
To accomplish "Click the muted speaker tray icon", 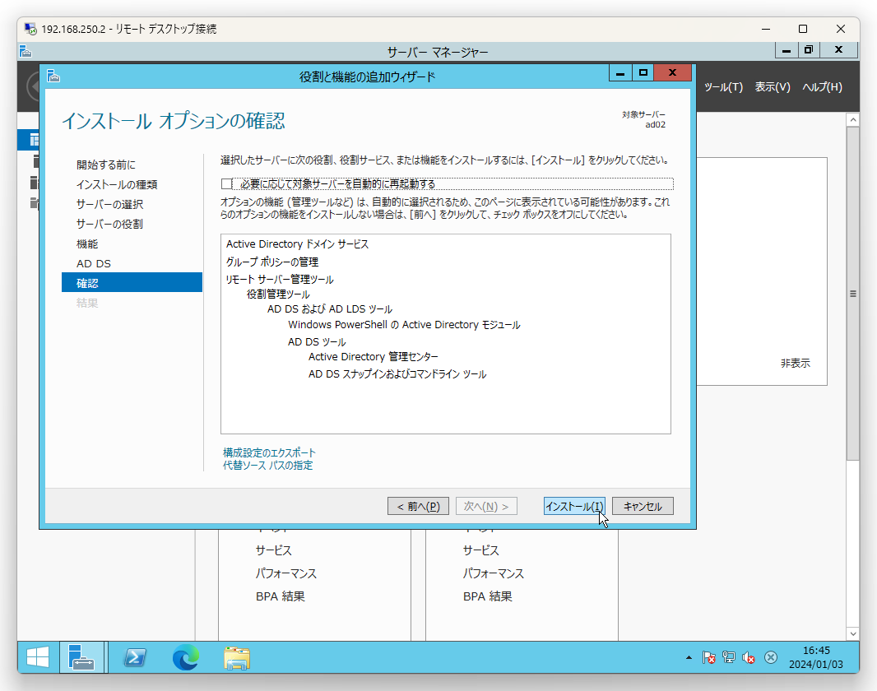I will pyautogui.click(x=749, y=657).
